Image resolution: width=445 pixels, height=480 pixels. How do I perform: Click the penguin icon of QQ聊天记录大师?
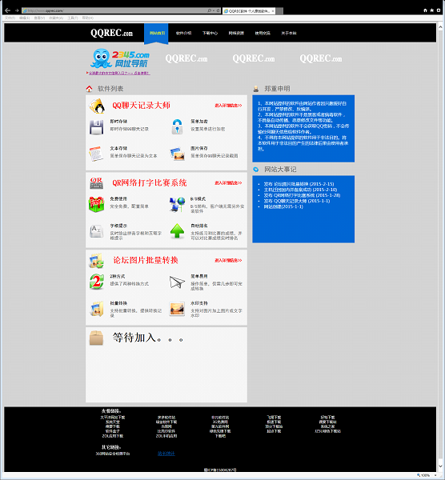tap(97, 106)
